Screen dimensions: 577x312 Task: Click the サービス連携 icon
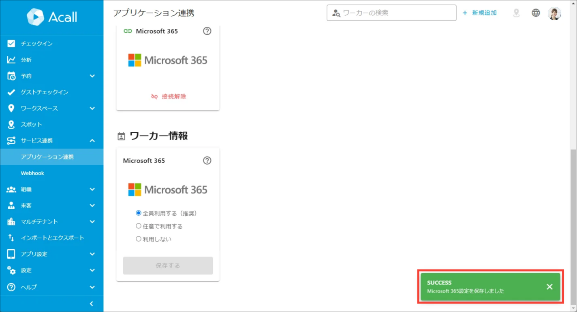point(11,140)
